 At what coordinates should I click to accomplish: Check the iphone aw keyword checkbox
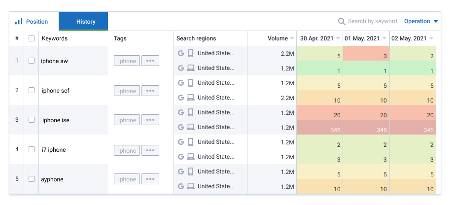[32, 61]
